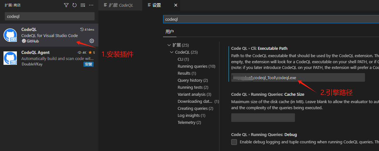Select the GitHub CodeQL extension icon
Image resolution: width=379 pixels, height=151 pixels.
coord(10,35)
